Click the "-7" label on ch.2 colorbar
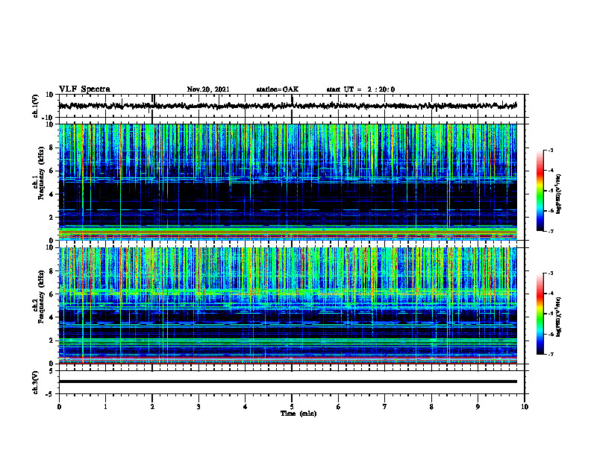The width and height of the screenshot is (591, 456). (x=551, y=354)
